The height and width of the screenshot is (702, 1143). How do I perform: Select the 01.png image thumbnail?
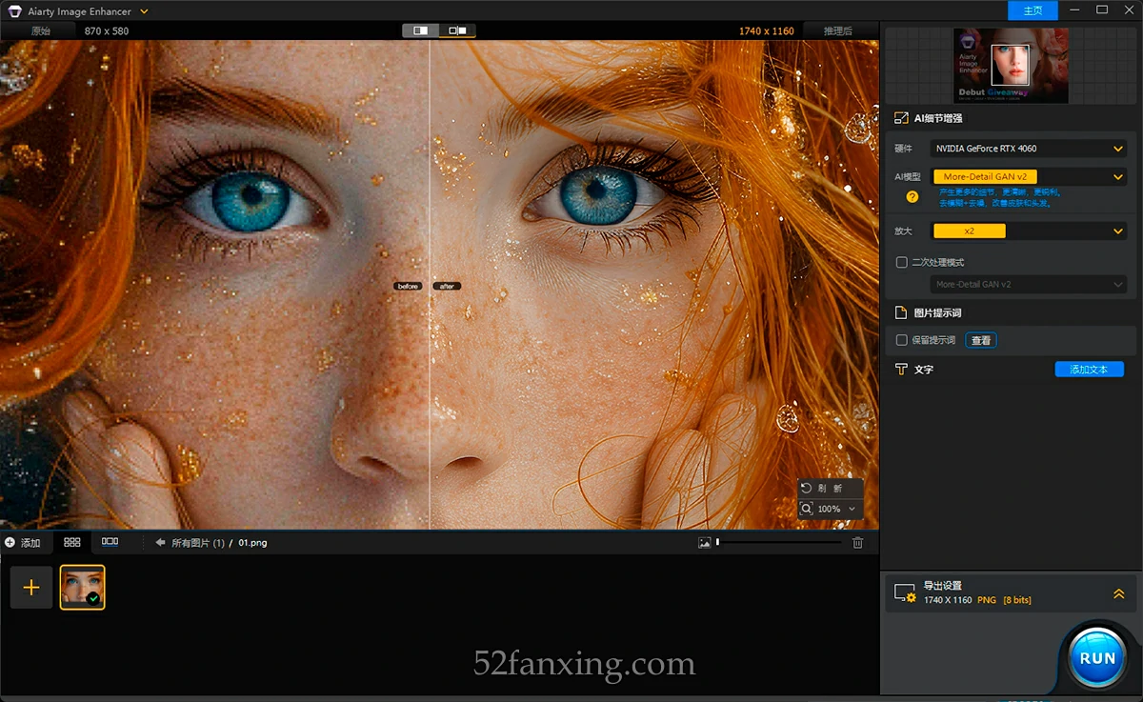[x=83, y=587]
